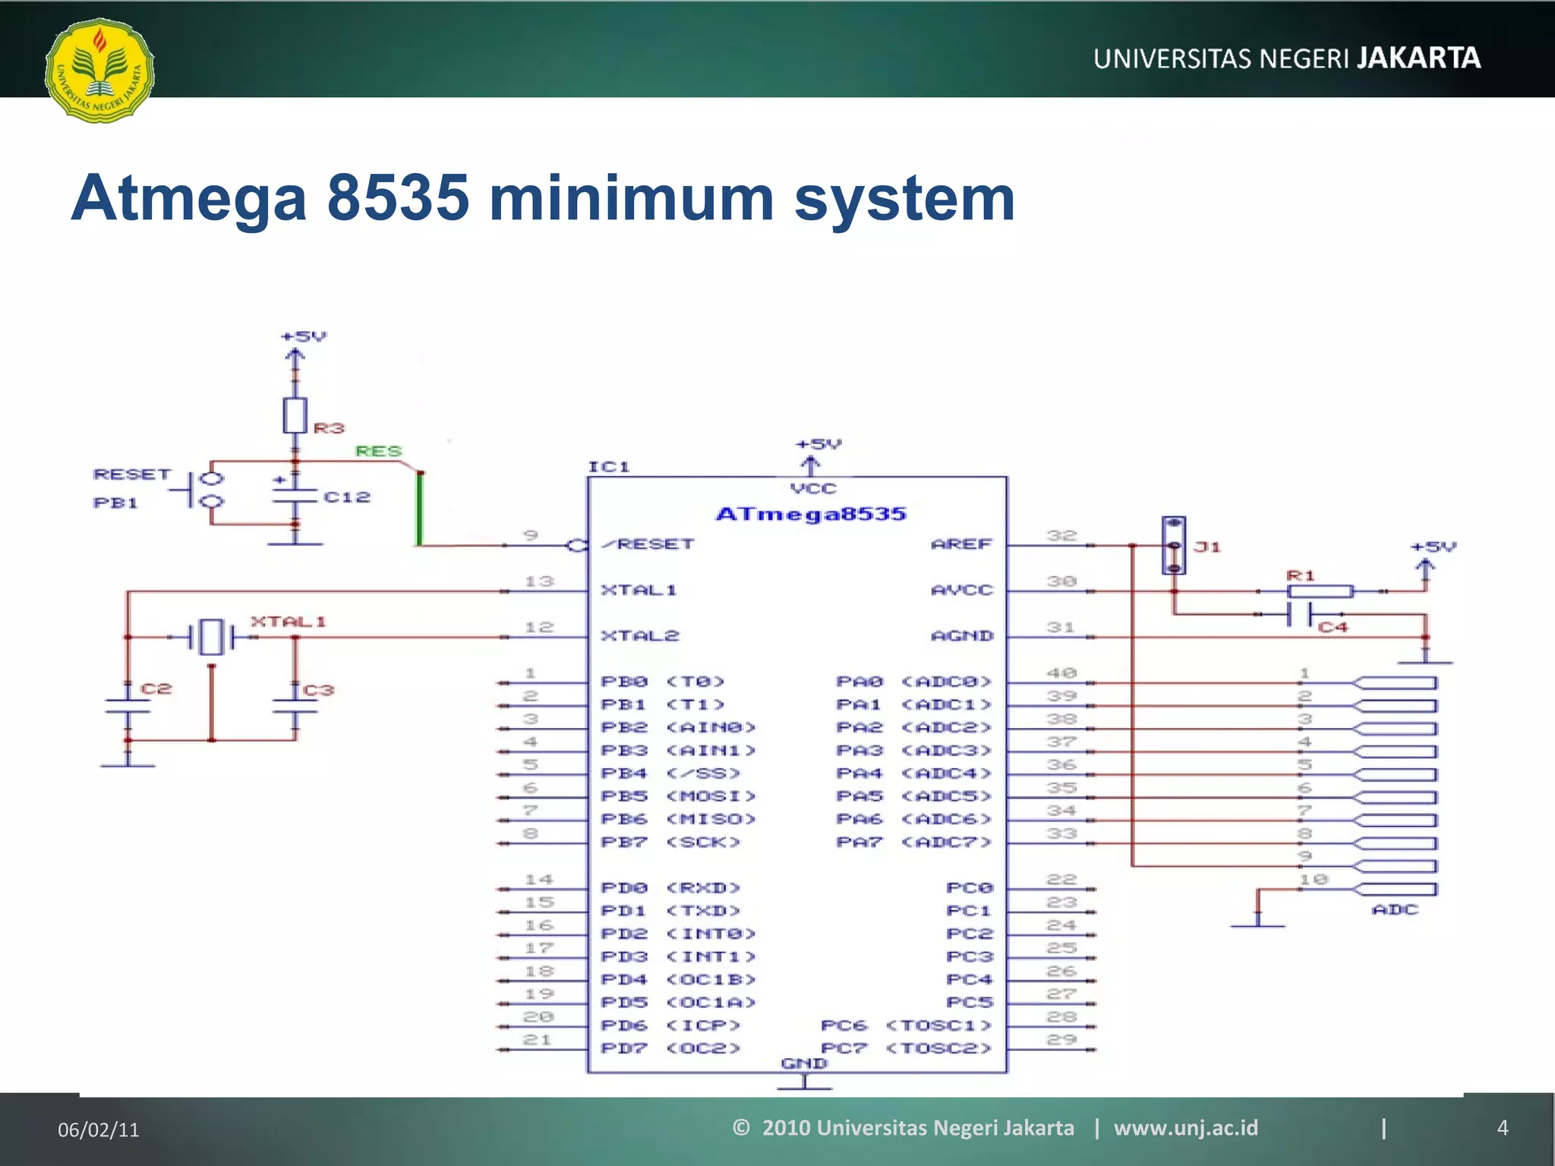Image resolution: width=1555 pixels, height=1166 pixels.
Task: Click the 'PB6 (MISO)' pin label
Action: click(x=678, y=819)
